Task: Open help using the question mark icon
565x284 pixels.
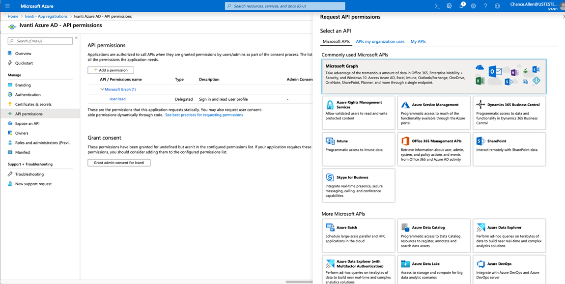Action: (x=485, y=6)
